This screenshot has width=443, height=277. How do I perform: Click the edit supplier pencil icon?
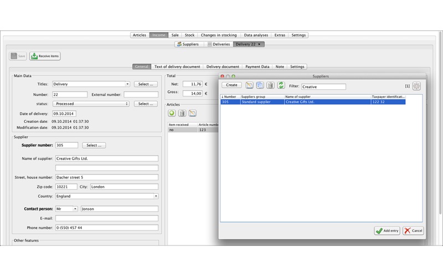click(x=249, y=85)
